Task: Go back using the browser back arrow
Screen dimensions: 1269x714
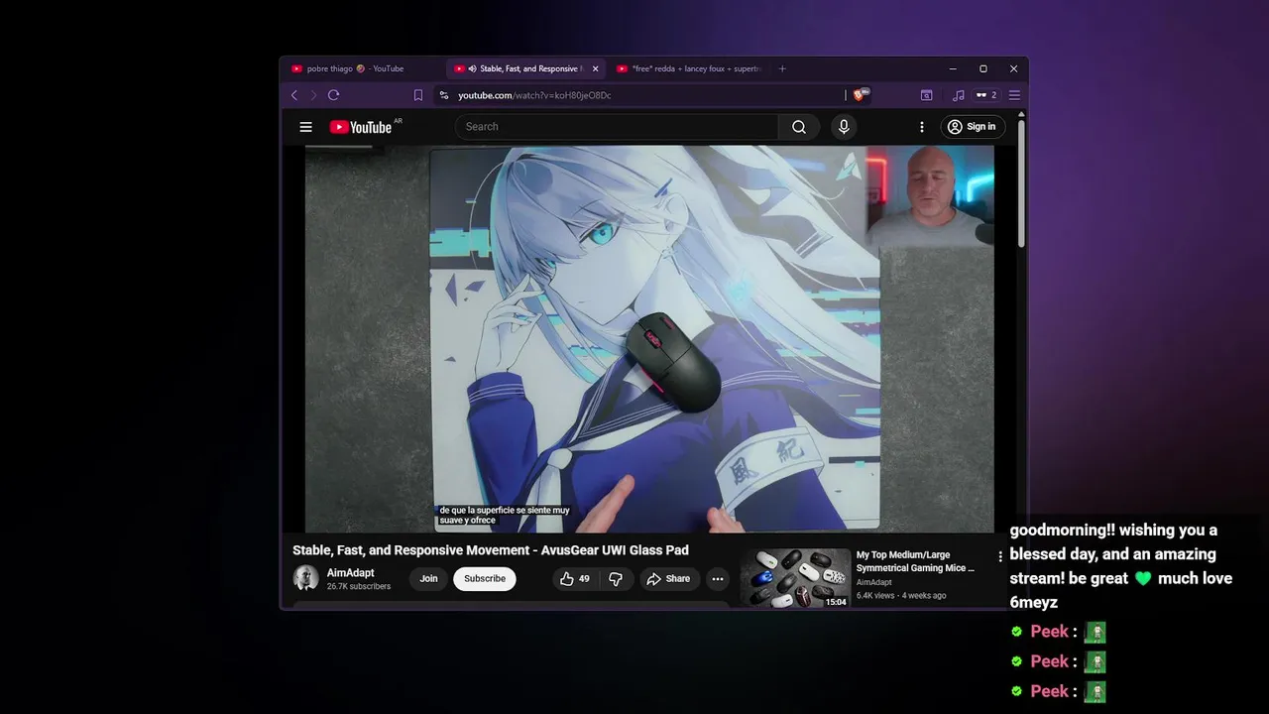Action: click(x=293, y=95)
